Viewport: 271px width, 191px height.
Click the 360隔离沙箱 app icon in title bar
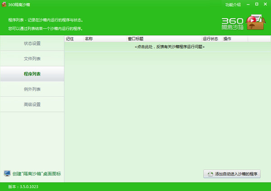tap(4, 5)
